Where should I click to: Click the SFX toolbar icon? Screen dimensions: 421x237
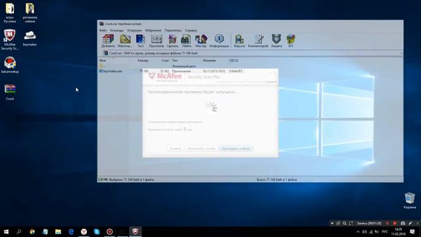(x=291, y=41)
